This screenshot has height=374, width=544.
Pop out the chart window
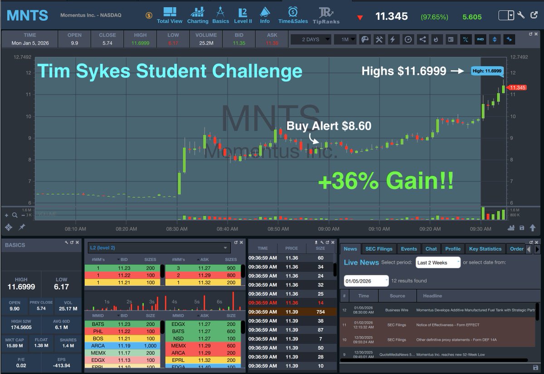531,34
